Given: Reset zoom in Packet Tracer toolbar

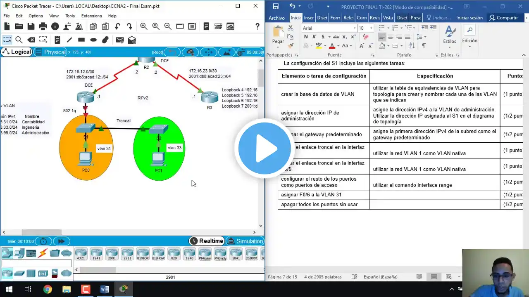Looking at the screenshot, I should (x=156, y=26).
